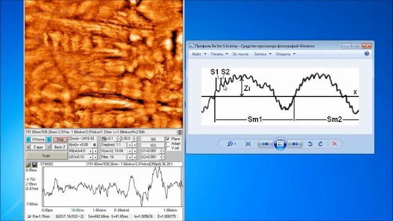
Task: Click the orange STM scan image
Action: (x=104, y=64)
